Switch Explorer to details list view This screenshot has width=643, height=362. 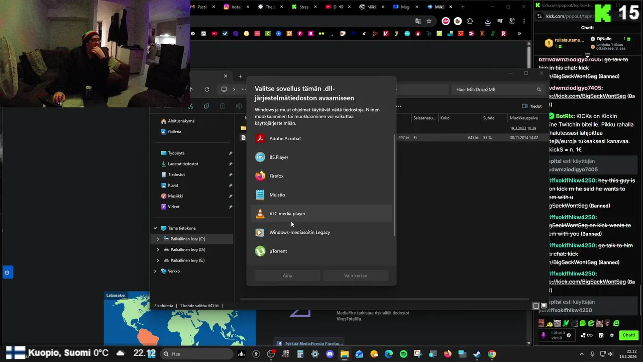pyautogui.click(x=536, y=306)
